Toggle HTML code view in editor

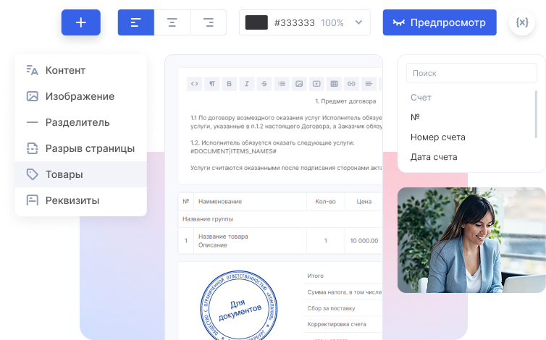[195, 83]
